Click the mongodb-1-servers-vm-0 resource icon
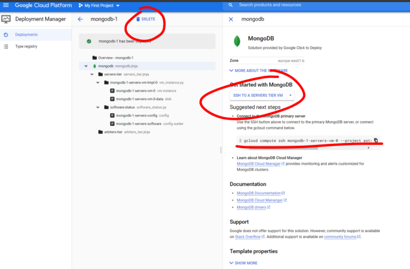The height and width of the screenshot is (269, 410). click(112, 91)
